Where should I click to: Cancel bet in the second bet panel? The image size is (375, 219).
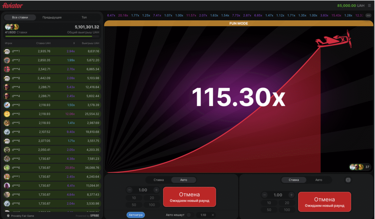click(324, 202)
